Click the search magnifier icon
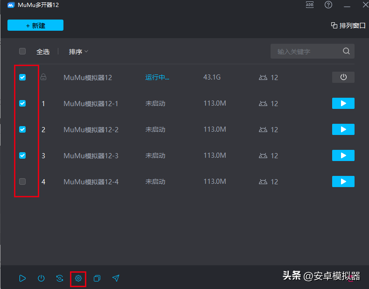Screen dimensions: 369x289 pyautogui.click(x=346, y=51)
